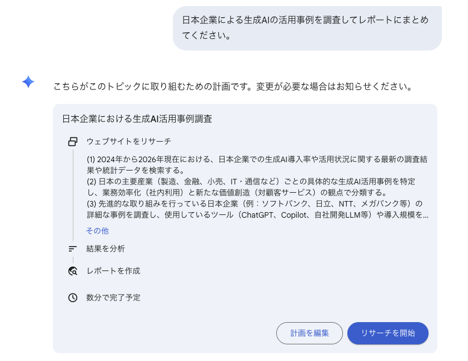Click the blue Gemini sparkle icon

[x=28, y=83]
